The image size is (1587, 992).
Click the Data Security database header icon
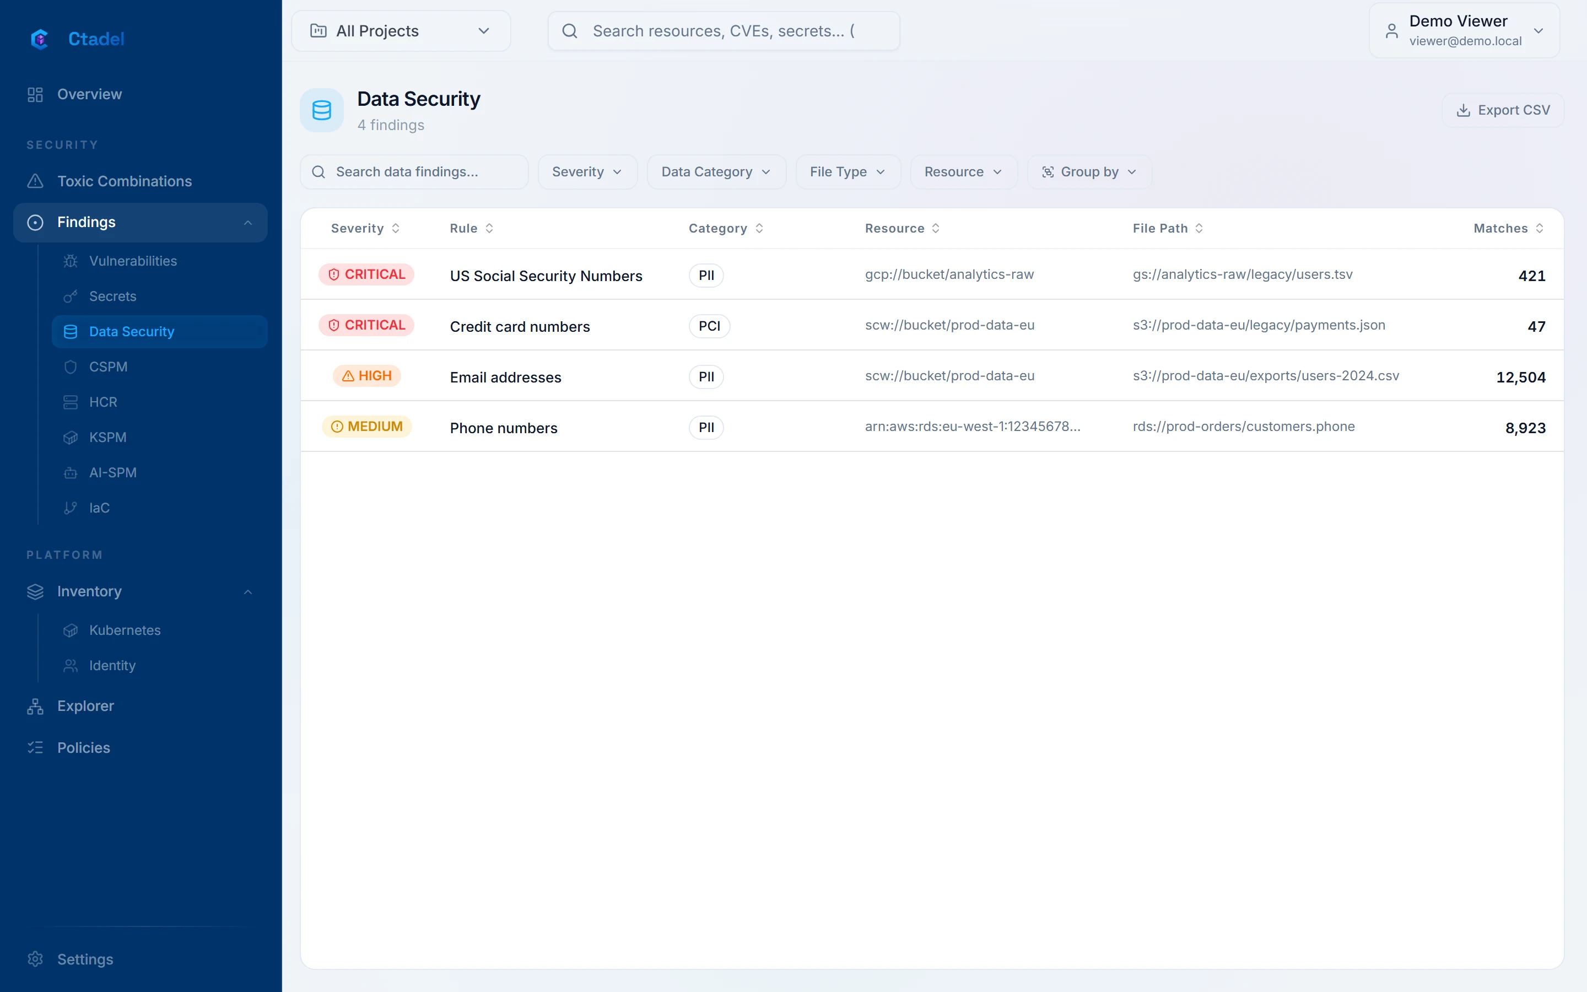(322, 110)
